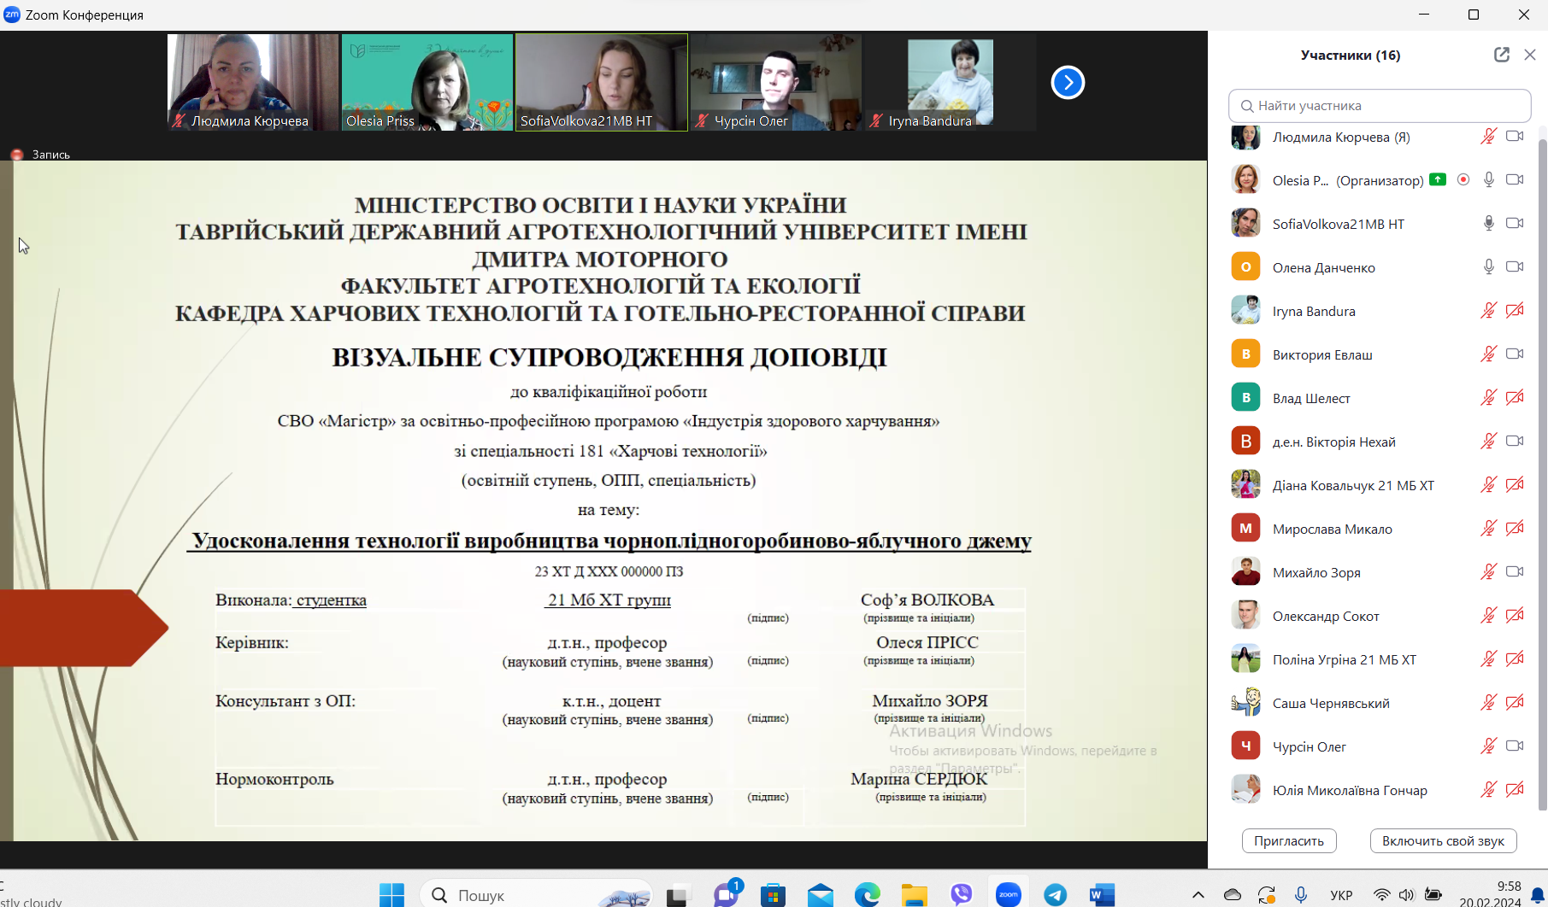
Task: Click camera icon for Виктория Евлаш
Action: pos(1515,354)
